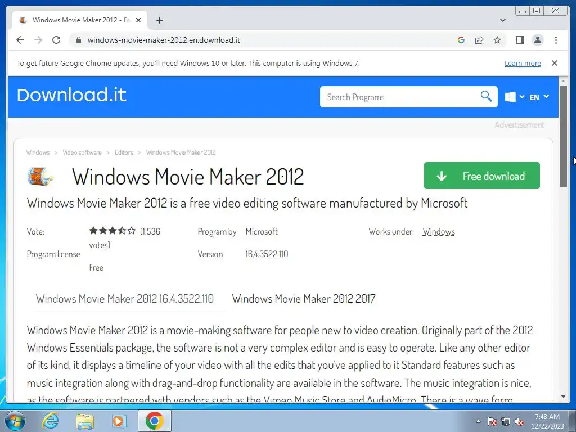576x432 pixels.
Task: Click the Movie Maker program icon
Action: pos(40,176)
